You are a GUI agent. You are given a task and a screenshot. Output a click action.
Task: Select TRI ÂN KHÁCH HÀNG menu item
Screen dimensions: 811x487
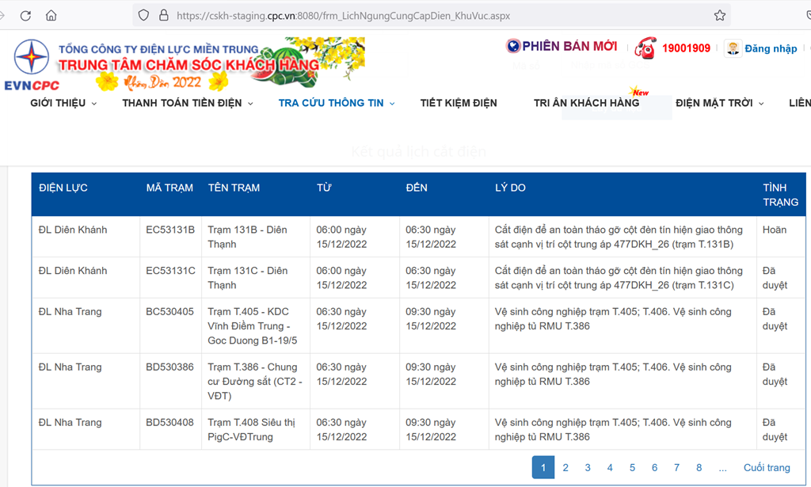[x=586, y=103]
